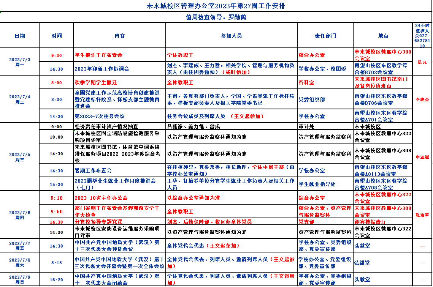This screenshot has width=433, height=287.
Task: Select the date cell 2023/7/6 周四
Action: [x=20, y=215]
